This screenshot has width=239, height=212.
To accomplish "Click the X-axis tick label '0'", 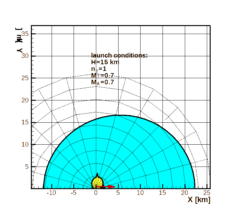I will click(96, 193).
